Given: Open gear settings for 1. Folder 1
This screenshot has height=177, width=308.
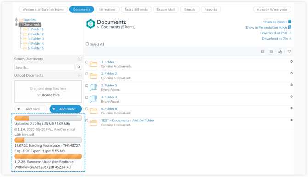Looking at the screenshot, I should point(291,62).
